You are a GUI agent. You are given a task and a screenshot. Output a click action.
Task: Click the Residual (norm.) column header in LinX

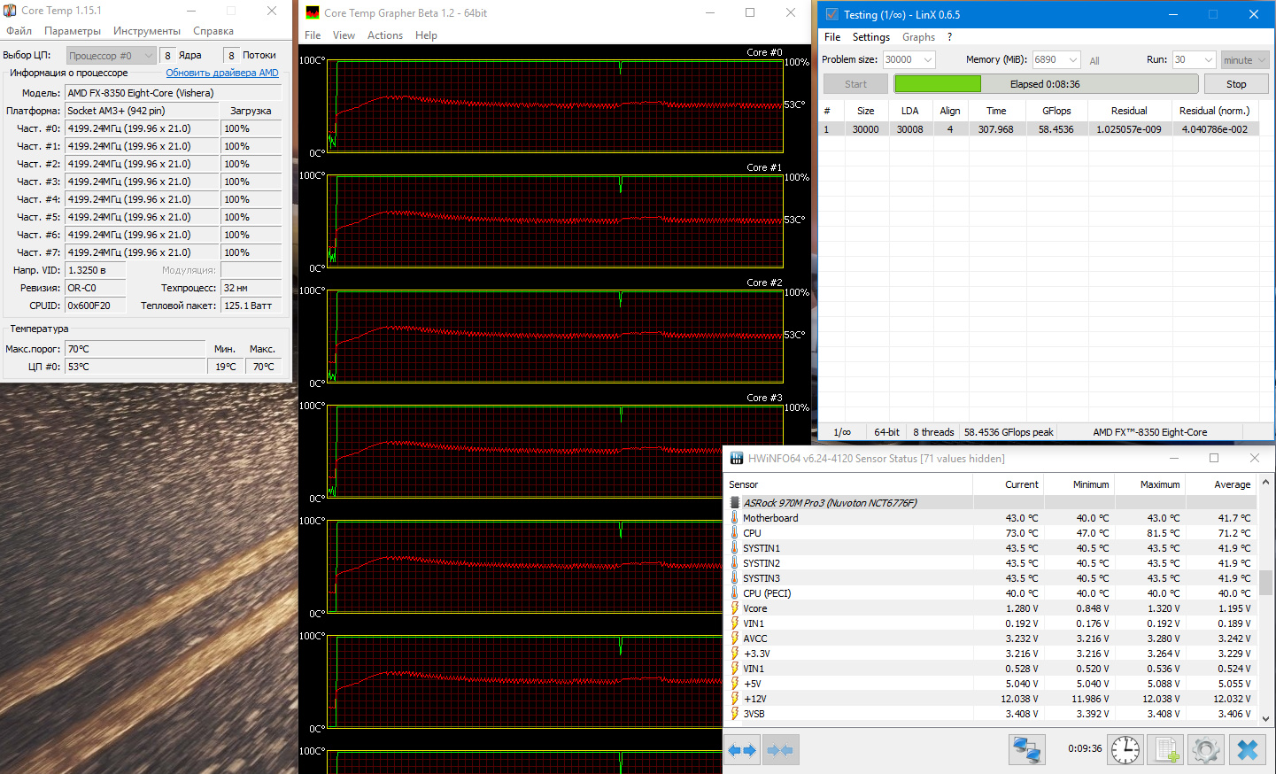(1214, 111)
